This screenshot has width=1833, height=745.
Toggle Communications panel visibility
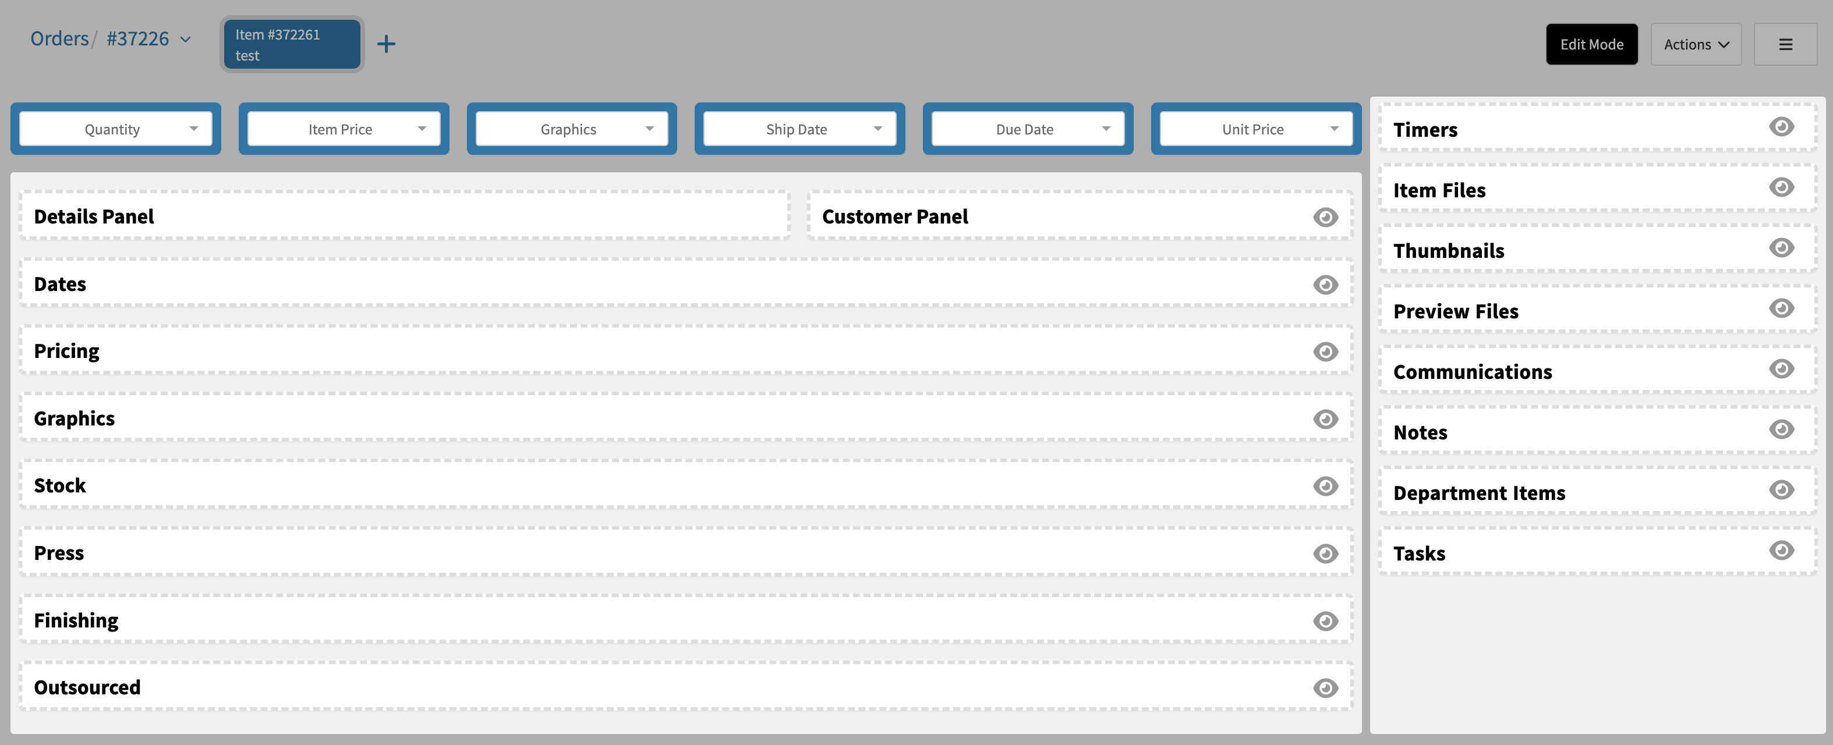point(1781,368)
